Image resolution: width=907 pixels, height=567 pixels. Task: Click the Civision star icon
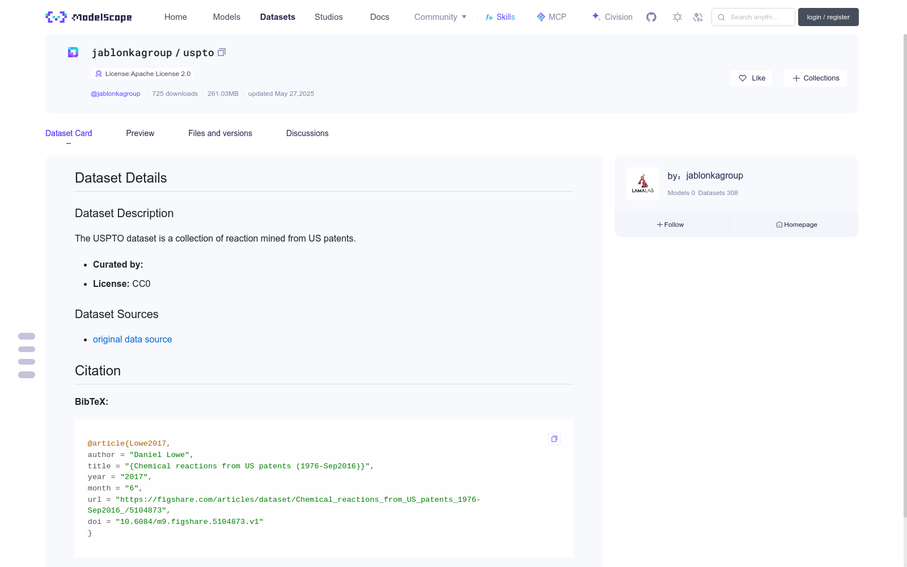tap(596, 16)
